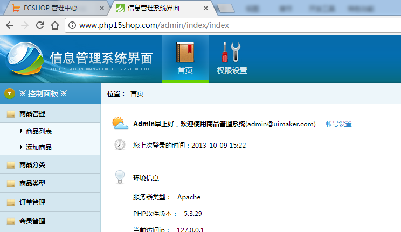Collapse the 商品管理 menu section

tap(32, 114)
